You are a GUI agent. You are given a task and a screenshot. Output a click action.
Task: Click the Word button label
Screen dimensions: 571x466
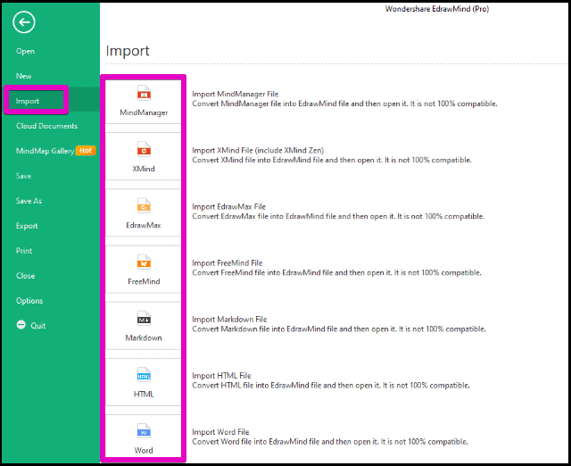(144, 450)
